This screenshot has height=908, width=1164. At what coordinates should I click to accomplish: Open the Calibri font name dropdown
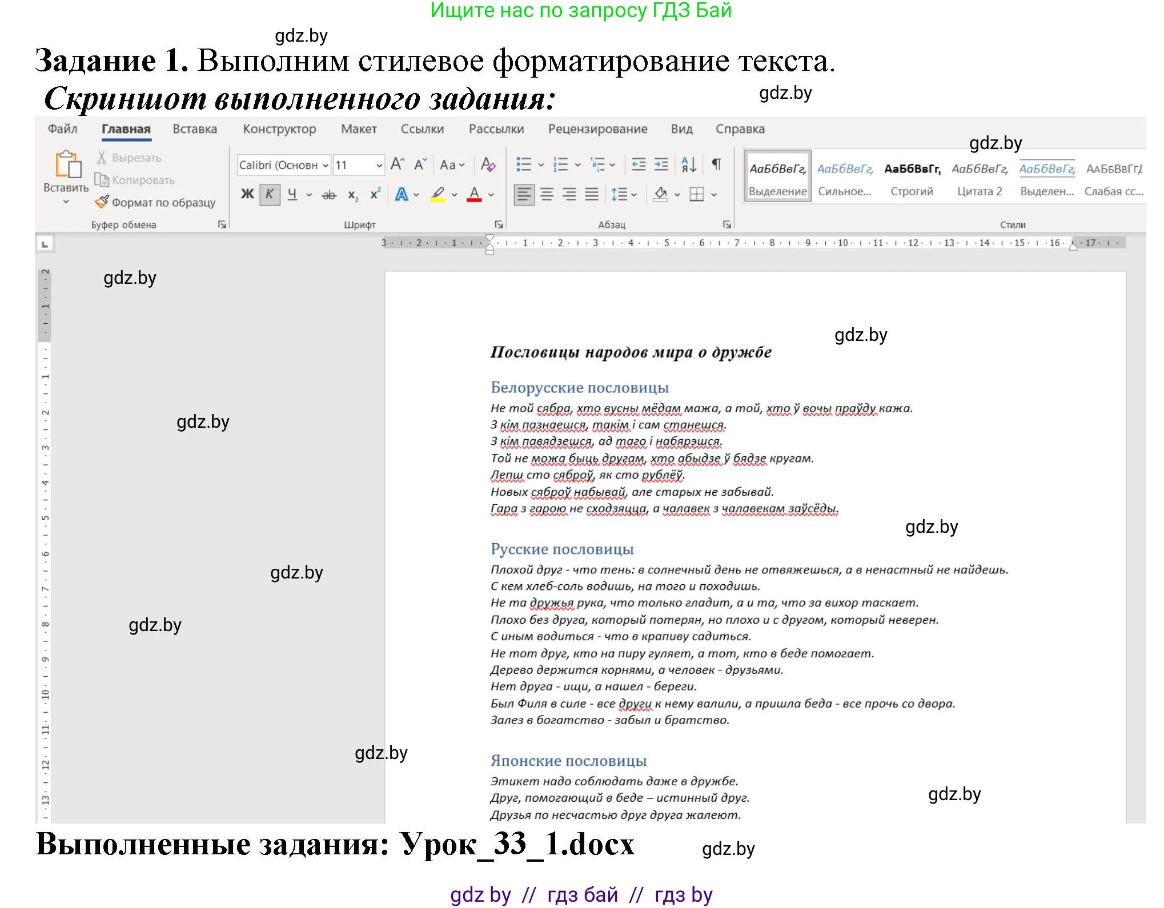click(x=325, y=165)
